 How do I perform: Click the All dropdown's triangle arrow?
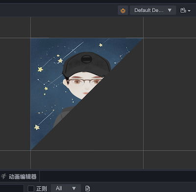(x=74, y=189)
